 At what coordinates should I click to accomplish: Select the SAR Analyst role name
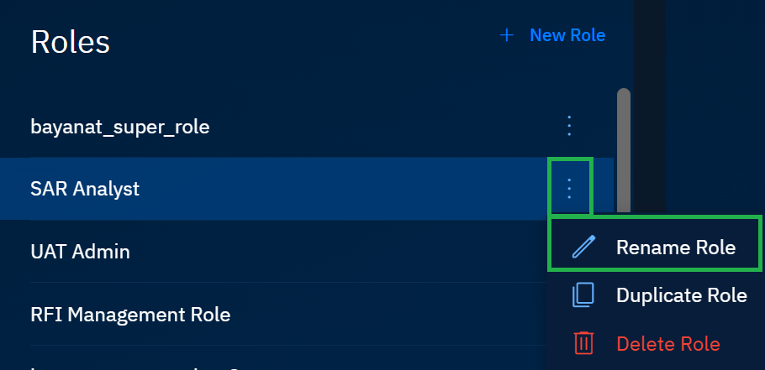click(85, 189)
